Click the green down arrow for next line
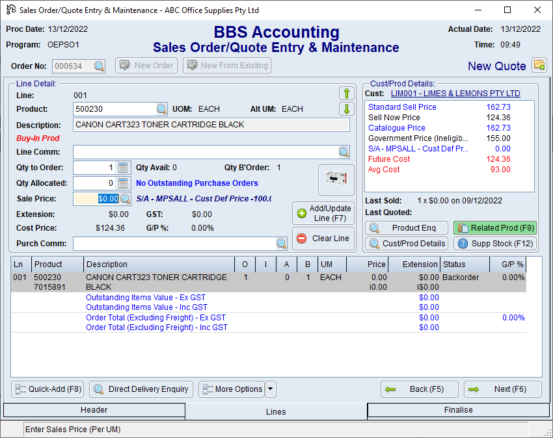This screenshot has height=438, width=553. (x=345, y=109)
